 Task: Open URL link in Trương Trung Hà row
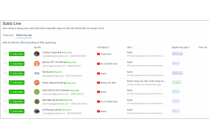click(147, 56)
